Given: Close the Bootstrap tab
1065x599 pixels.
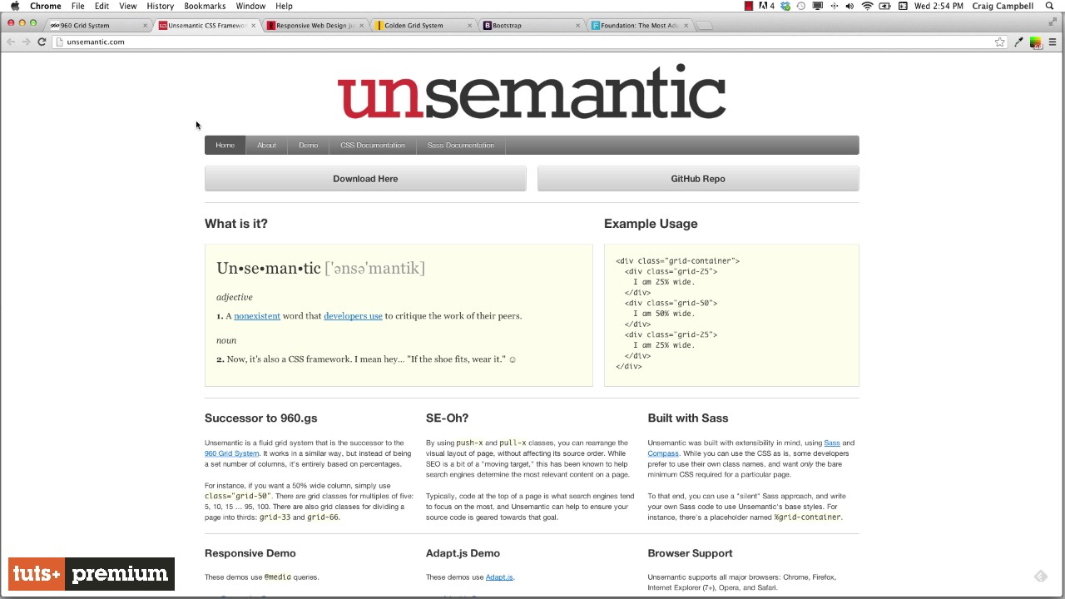Looking at the screenshot, I should tap(578, 26).
